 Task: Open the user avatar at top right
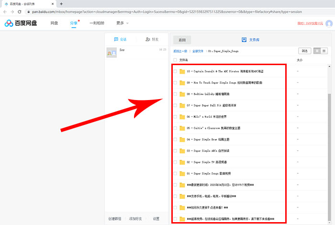(329, 23)
